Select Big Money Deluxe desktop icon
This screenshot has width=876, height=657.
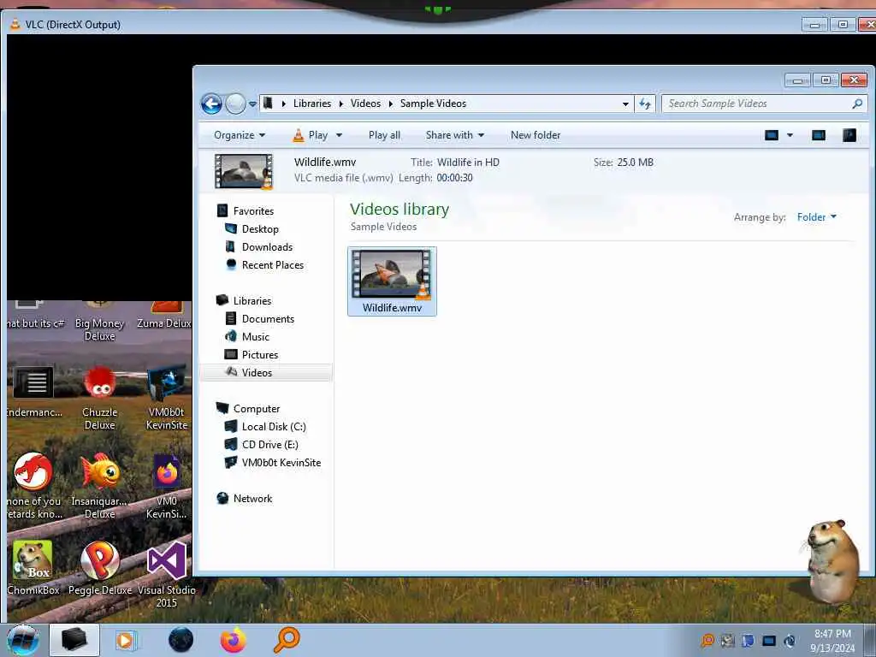tap(99, 322)
